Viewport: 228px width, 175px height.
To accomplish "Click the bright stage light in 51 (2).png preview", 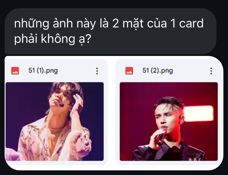I will pos(198,113).
